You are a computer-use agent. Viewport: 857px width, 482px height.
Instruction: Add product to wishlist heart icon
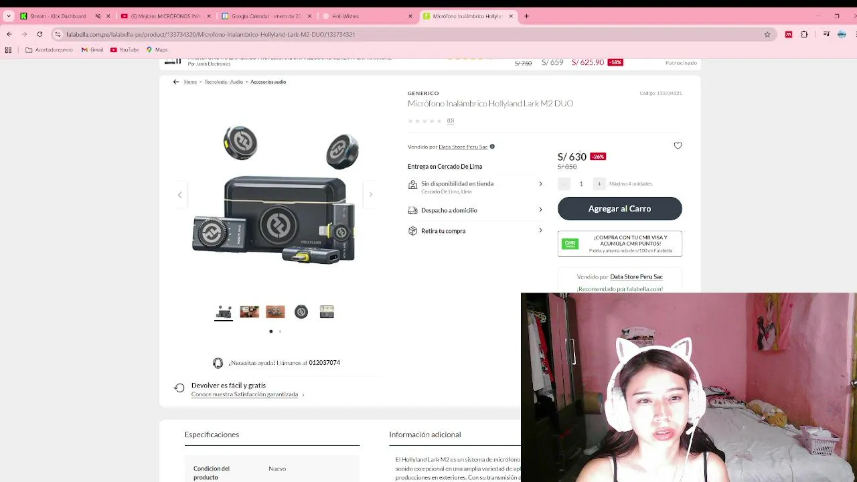point(678,145)
